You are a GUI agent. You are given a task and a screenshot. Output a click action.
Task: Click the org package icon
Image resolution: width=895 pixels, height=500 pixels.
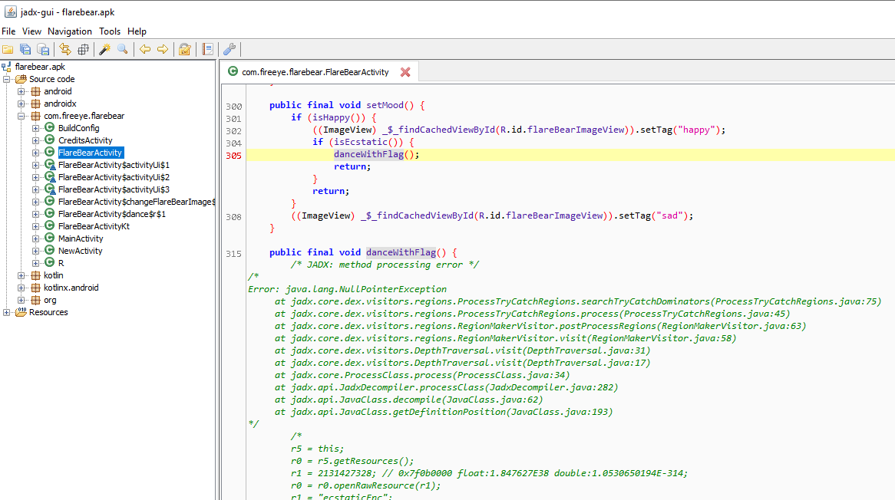click(35, 300)
